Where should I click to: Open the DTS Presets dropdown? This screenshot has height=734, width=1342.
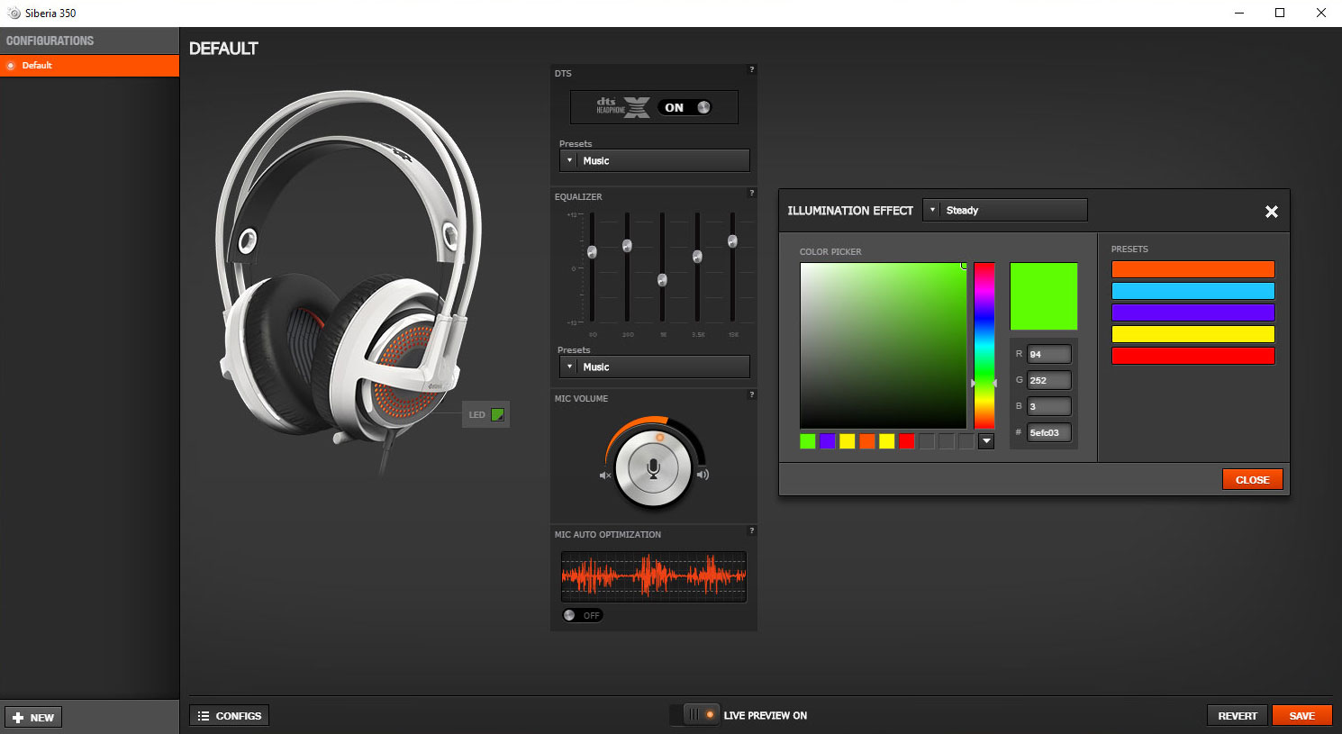[654, 160]
